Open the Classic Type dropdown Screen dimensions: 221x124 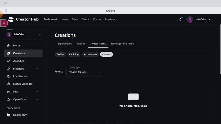point(85,72)
